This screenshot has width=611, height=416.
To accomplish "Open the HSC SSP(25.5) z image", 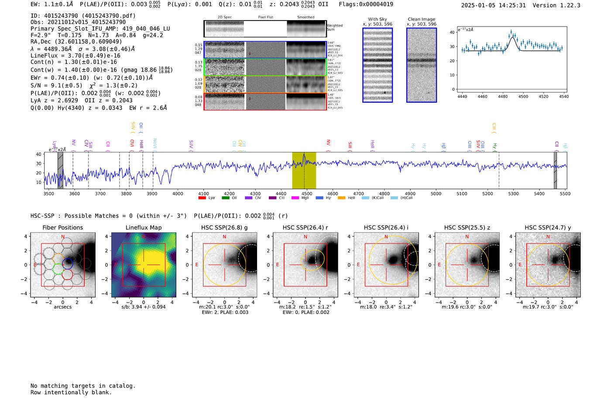I will (x=467, y=265).
